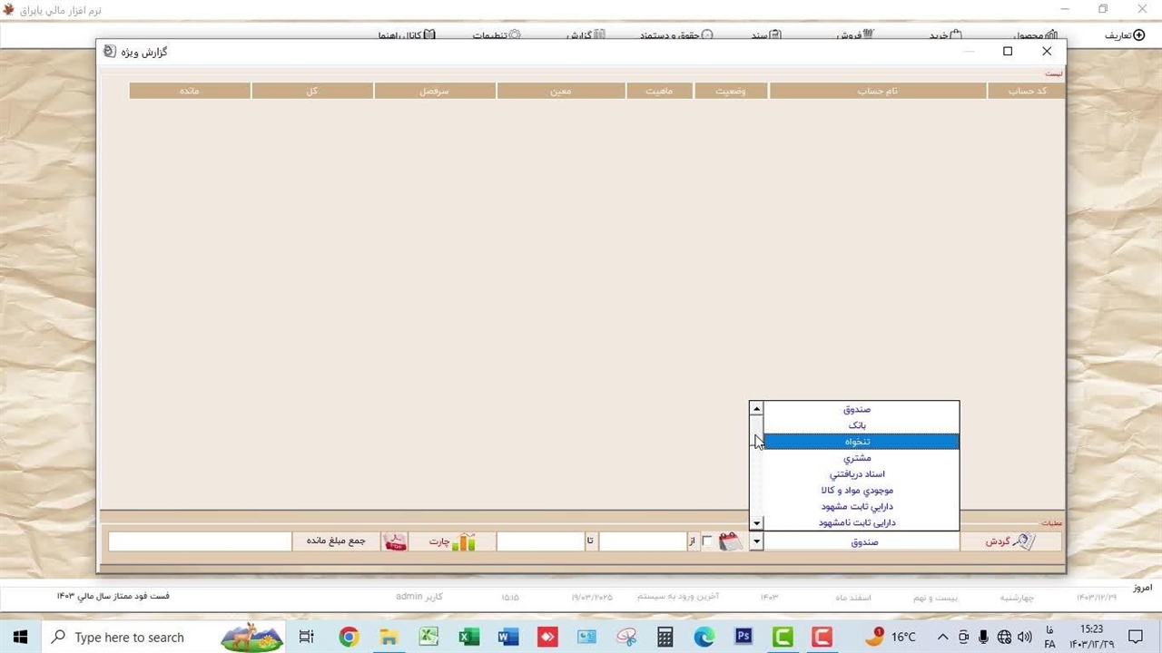This screenshot has height=653, width=1162.
Task: Toggle the date range checkbox next to از
Action: coord(707,541)
